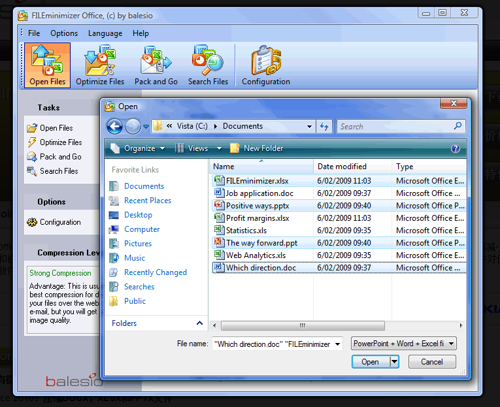Open the Organize dropdown menu

(138, 148)
